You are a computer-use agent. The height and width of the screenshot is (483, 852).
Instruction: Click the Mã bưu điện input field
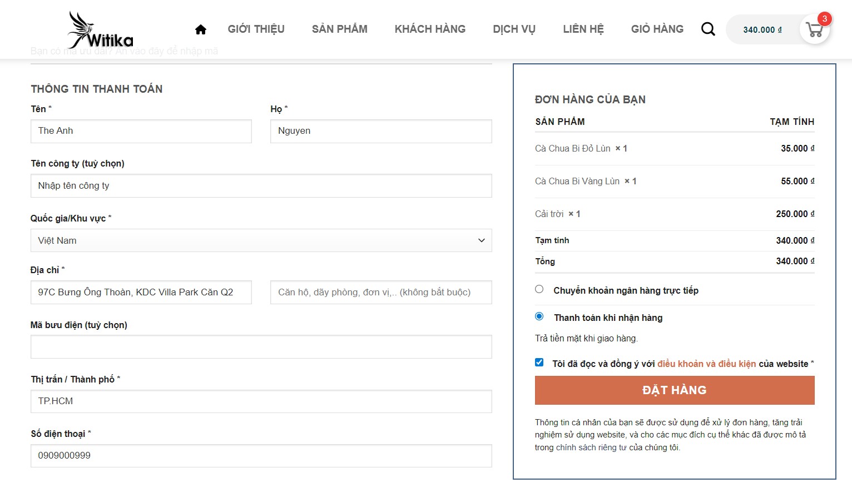(x=261, y=346)
